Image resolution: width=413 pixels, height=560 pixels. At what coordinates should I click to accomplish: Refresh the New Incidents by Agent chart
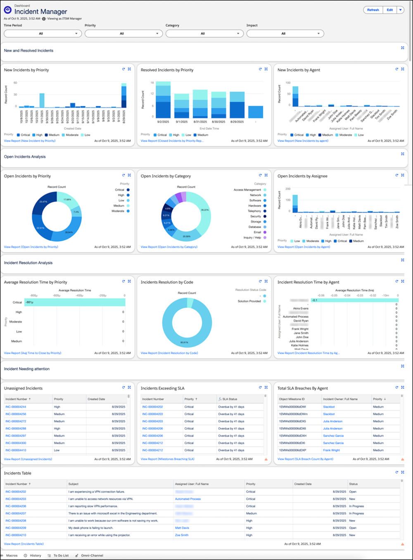(x=397, y=69)
